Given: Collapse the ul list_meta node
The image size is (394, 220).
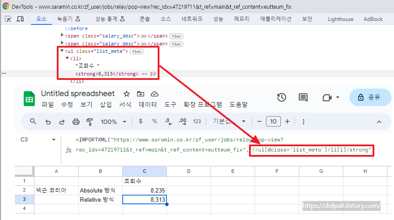Looking at the screenshot, I should (x=62, y=51).
